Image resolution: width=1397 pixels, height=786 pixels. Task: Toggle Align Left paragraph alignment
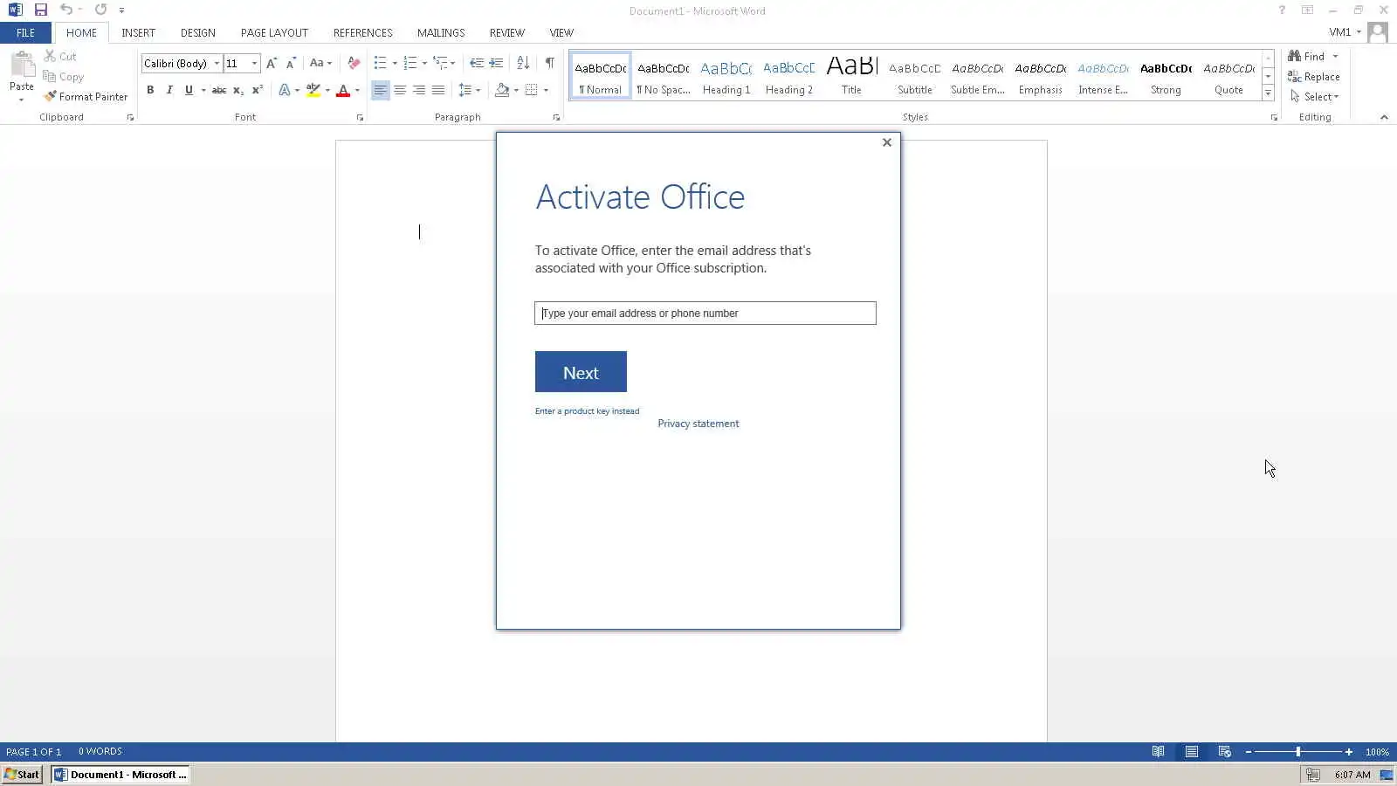[x=381, y=90]
